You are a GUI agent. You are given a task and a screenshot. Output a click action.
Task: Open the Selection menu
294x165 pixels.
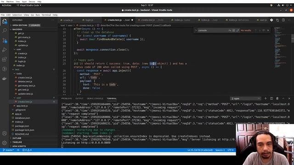pos(17,15)
